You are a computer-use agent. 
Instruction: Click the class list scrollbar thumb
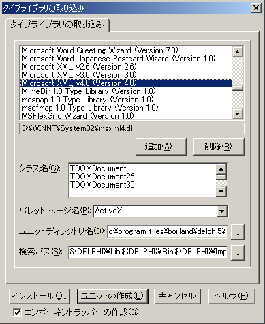point(221,177)
